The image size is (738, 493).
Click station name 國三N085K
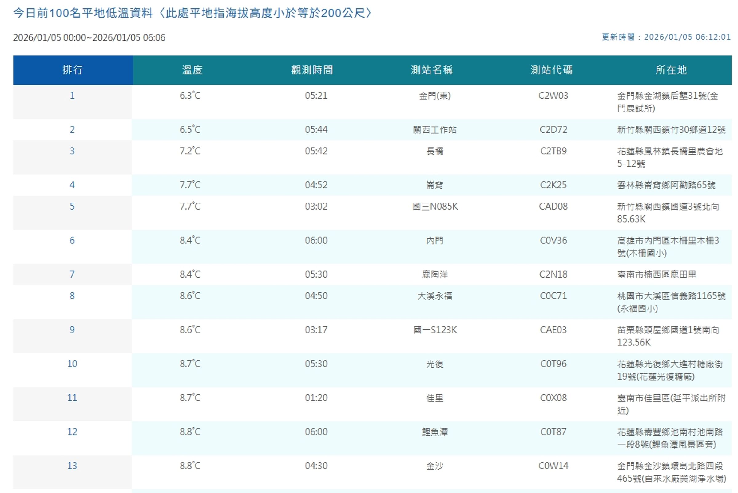[435, 207]
